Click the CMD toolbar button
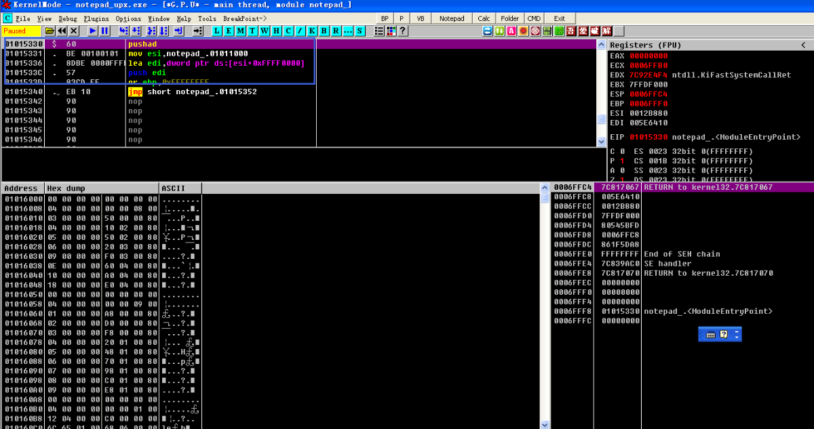The height and width of the screenshot is (429, 814). click(x=535, y=18)
